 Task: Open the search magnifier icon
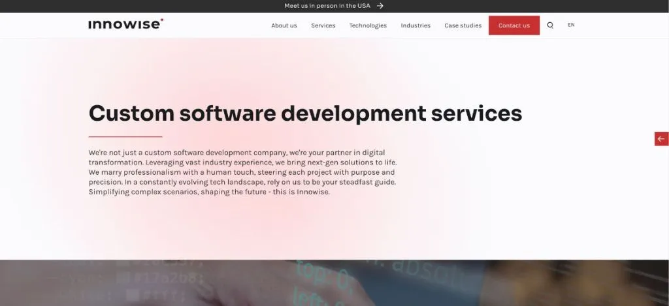click(x=550, y=25)
